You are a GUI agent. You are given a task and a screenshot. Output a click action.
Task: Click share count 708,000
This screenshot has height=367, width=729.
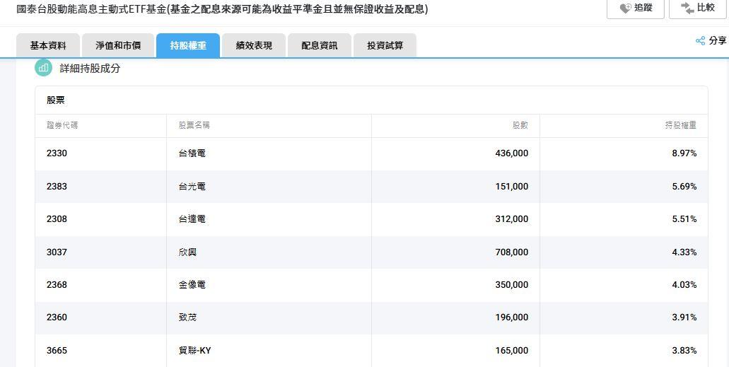tap(512, 252)
